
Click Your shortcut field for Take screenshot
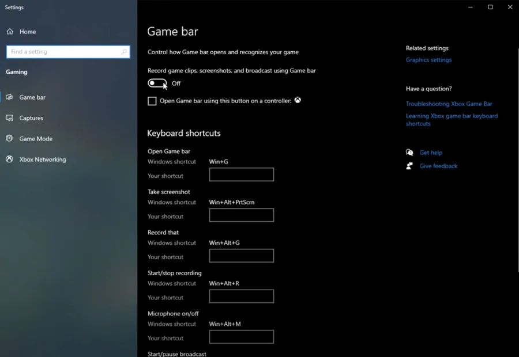tap(241, 215)
